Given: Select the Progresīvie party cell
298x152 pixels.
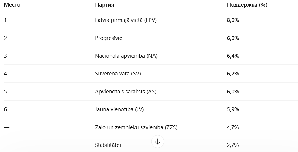Looking at the screenshot, I should pyautogui.click(x=109, y=38).
